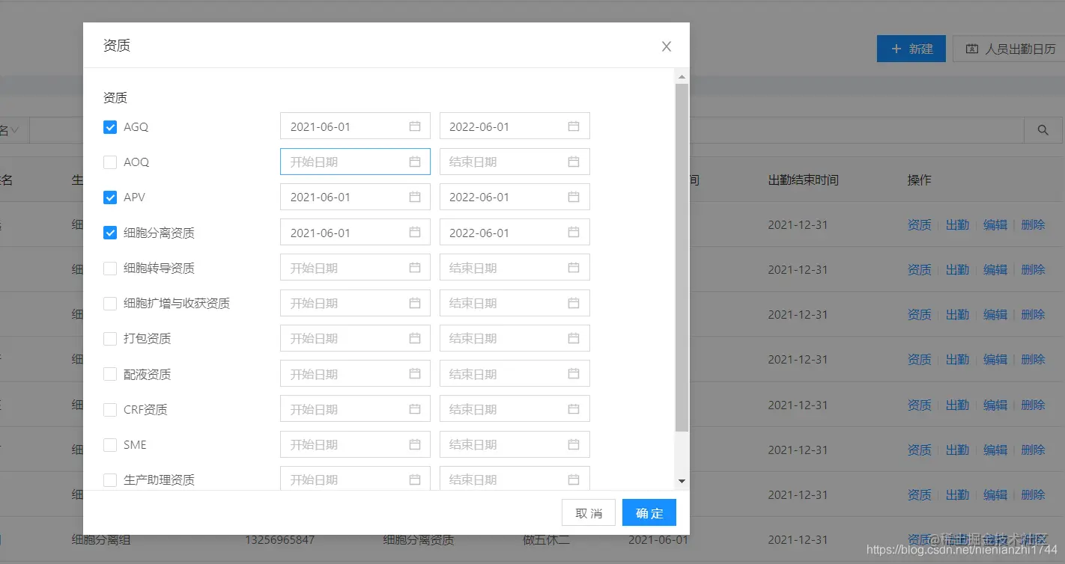
Task: Check the 打包资质 checkbox
Action: 110,339
